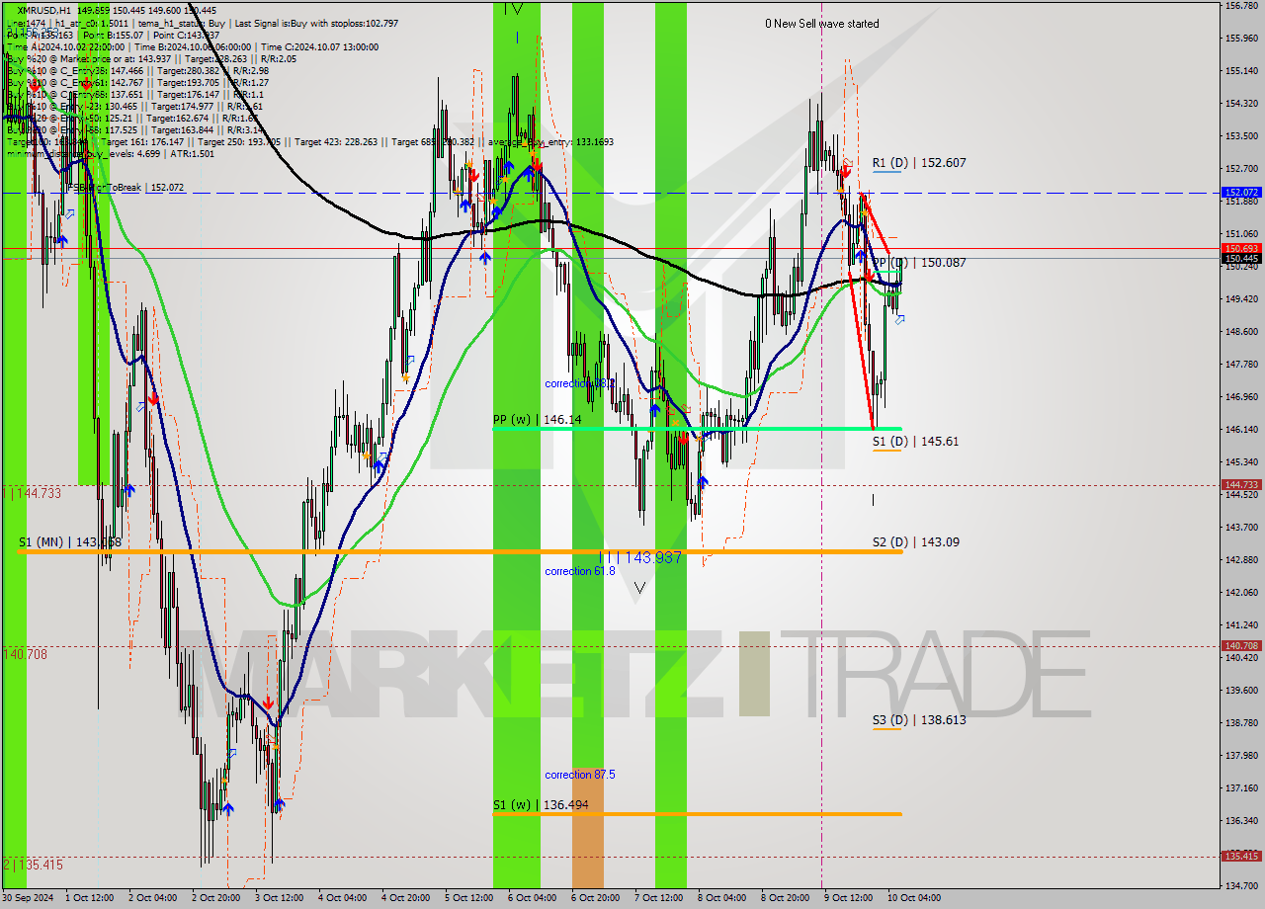Image resolution: width=1265 pixels, height=909 pixels.
Task: Click the '2 Oct 04:00' time axis label
Action: pos(153,898)
